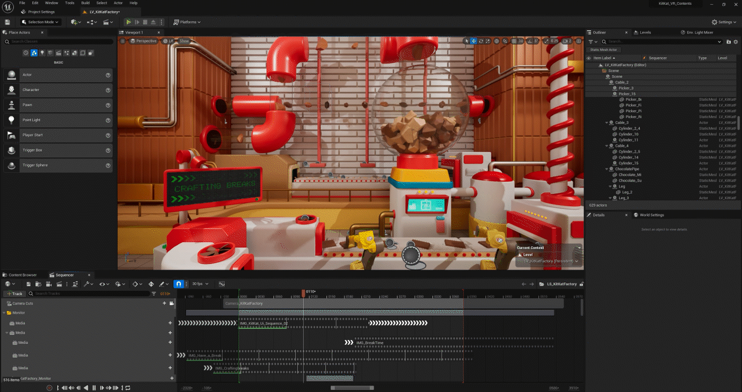Open the add content cube dropdown
The height and width of the screenshot is (392, 742).
tap(76, 22)
